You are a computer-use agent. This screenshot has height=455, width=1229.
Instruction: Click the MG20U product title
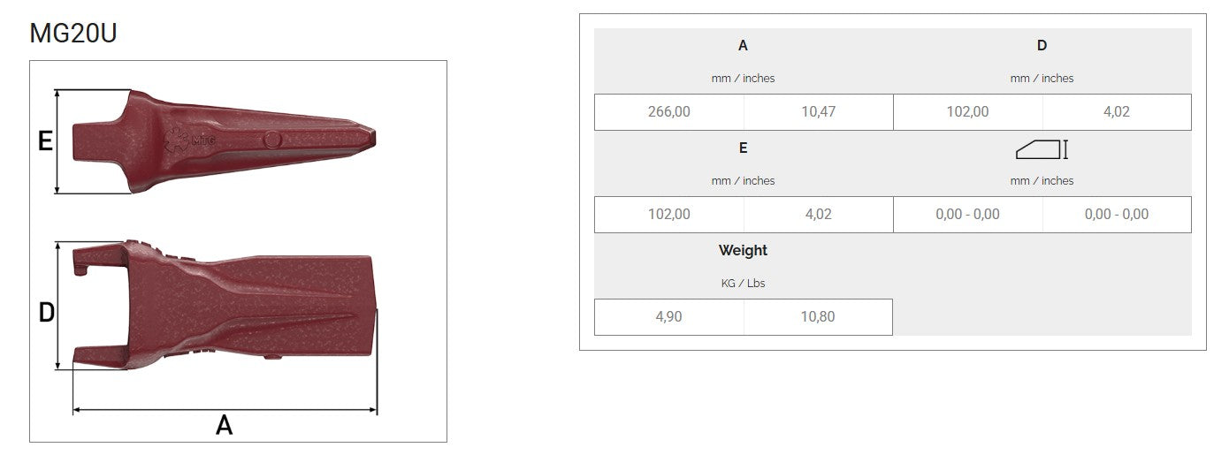(73, 34)
